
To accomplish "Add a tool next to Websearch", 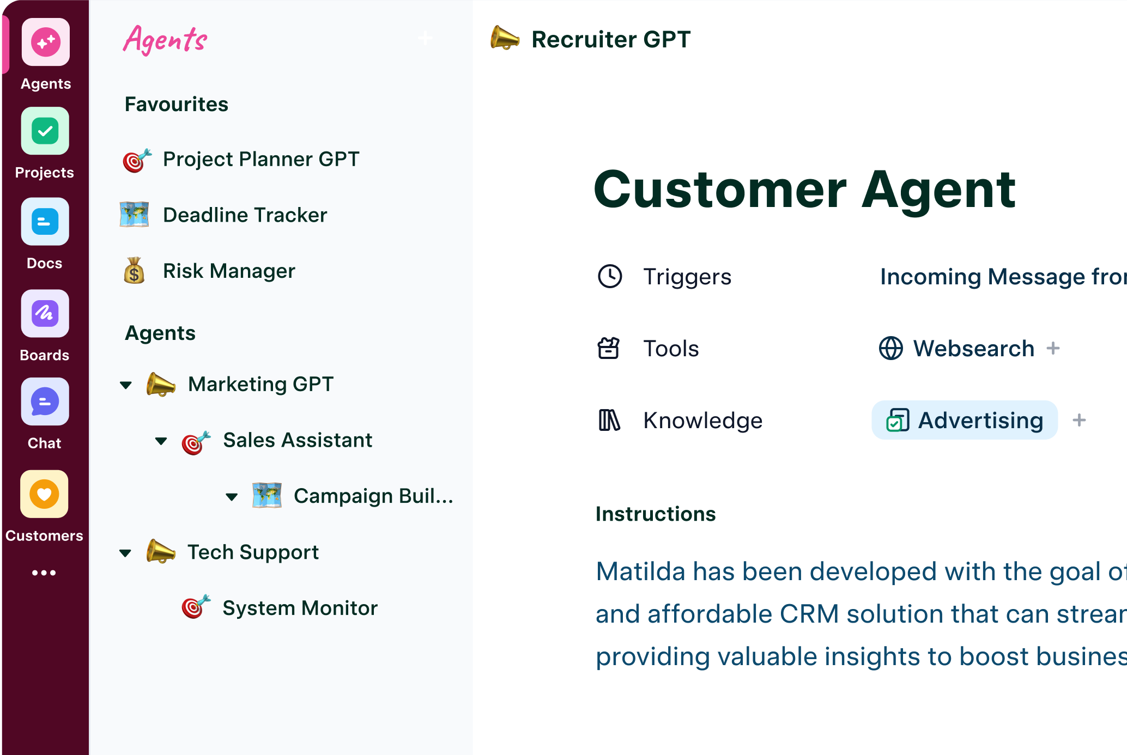I will [x=1053, y=349].
